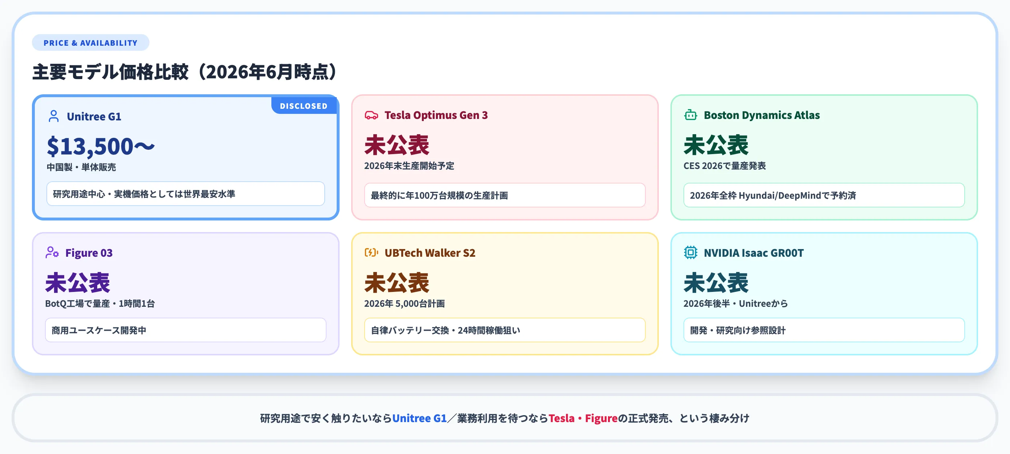Open the Figure link in footer text
1010x454 pixels.
601,418
